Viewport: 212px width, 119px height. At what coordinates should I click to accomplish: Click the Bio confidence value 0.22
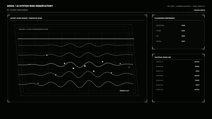click(183, 36)
